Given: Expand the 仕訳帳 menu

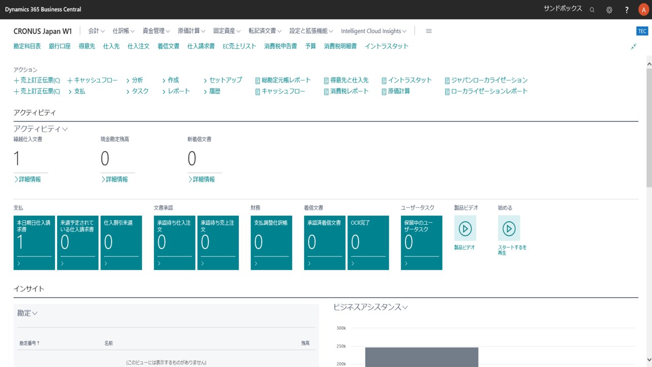Looking at the screenshot, I should click(x=124, y=31).
